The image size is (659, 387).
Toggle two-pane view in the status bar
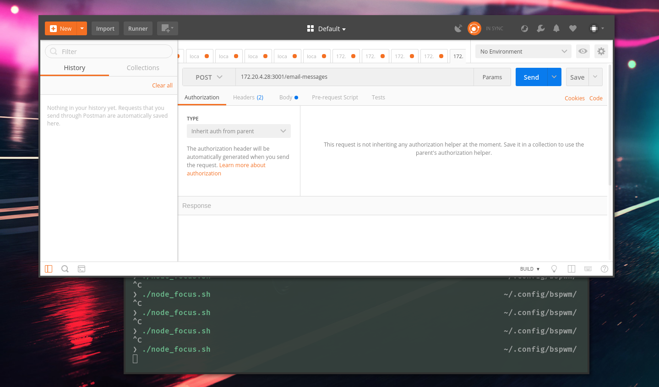pyautogui.click(x=571, y=269)
